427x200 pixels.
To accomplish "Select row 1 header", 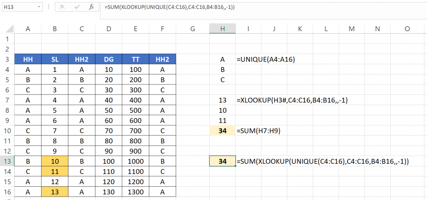I will click(x=7, y=39).
